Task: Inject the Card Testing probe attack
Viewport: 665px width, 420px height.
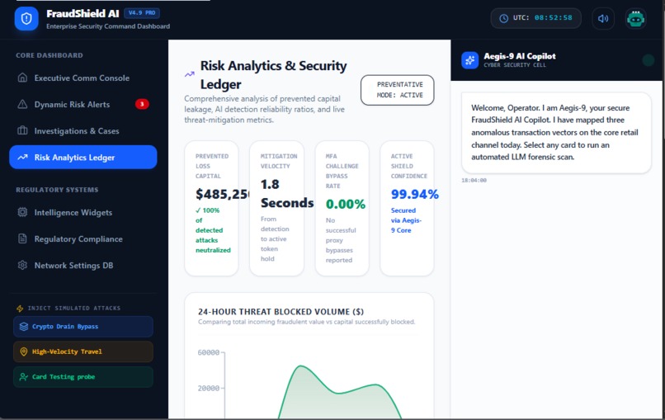Action: pos(83,377)
